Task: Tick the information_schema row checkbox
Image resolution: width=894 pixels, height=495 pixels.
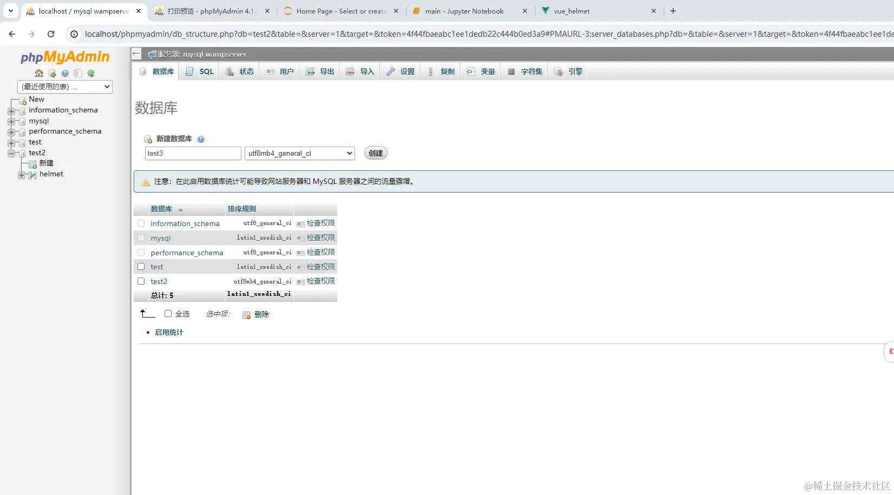Action: pos(141,223)
